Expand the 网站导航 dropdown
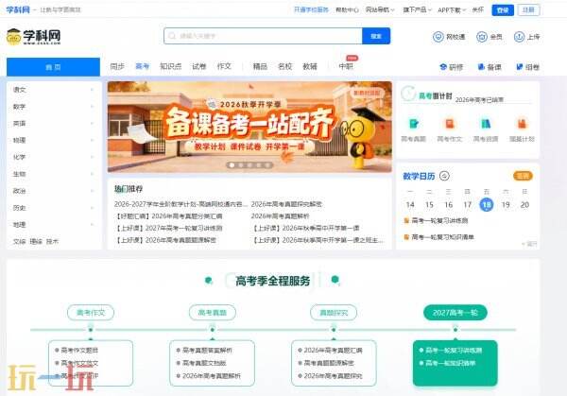567x396 pixels. click(x=380, y=9)
